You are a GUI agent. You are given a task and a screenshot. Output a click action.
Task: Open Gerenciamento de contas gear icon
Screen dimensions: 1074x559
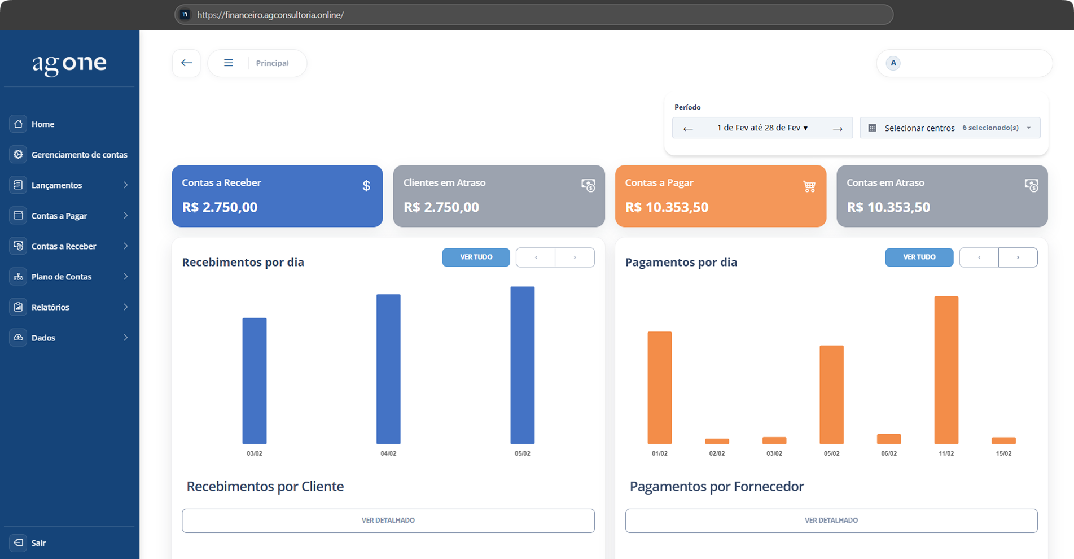tap(18, 154)
